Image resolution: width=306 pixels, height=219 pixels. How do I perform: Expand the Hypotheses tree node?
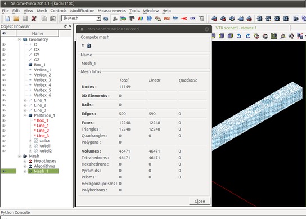tap(25, 161)
